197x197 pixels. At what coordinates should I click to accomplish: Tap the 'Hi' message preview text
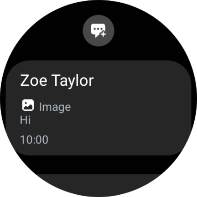click(x=26, y=120)
